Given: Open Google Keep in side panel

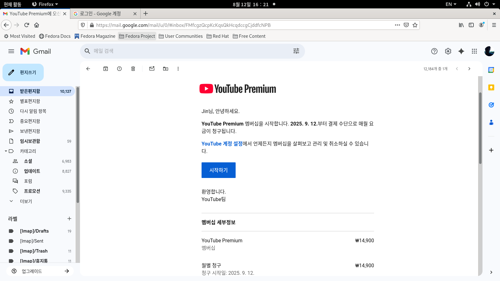Looking at the screenshot, I should 491,87.
